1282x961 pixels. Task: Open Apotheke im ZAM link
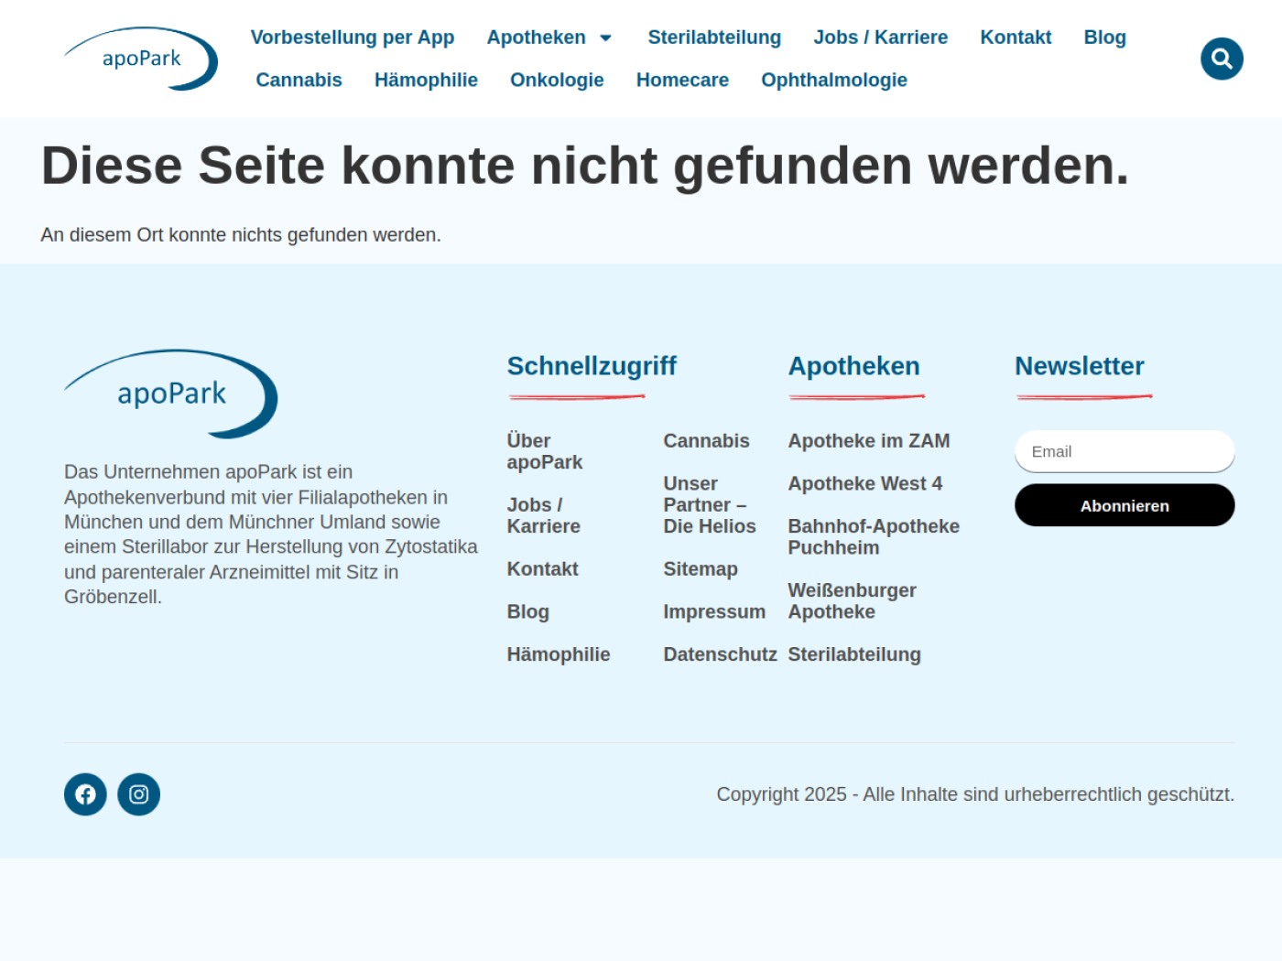pyautogui.click(x=869, y=441)
